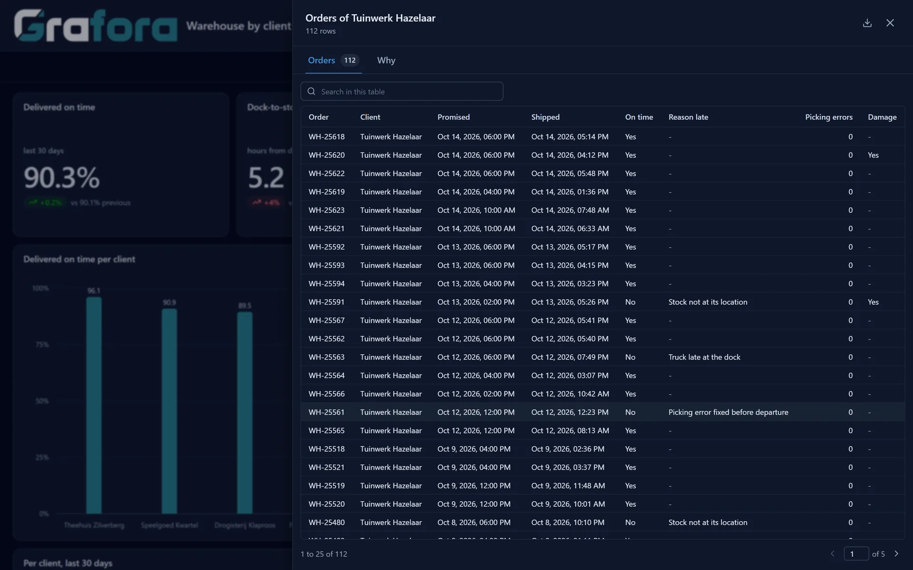Click order WH-25593
Viewport: 913px width, 570px height.
click(326, 265)
